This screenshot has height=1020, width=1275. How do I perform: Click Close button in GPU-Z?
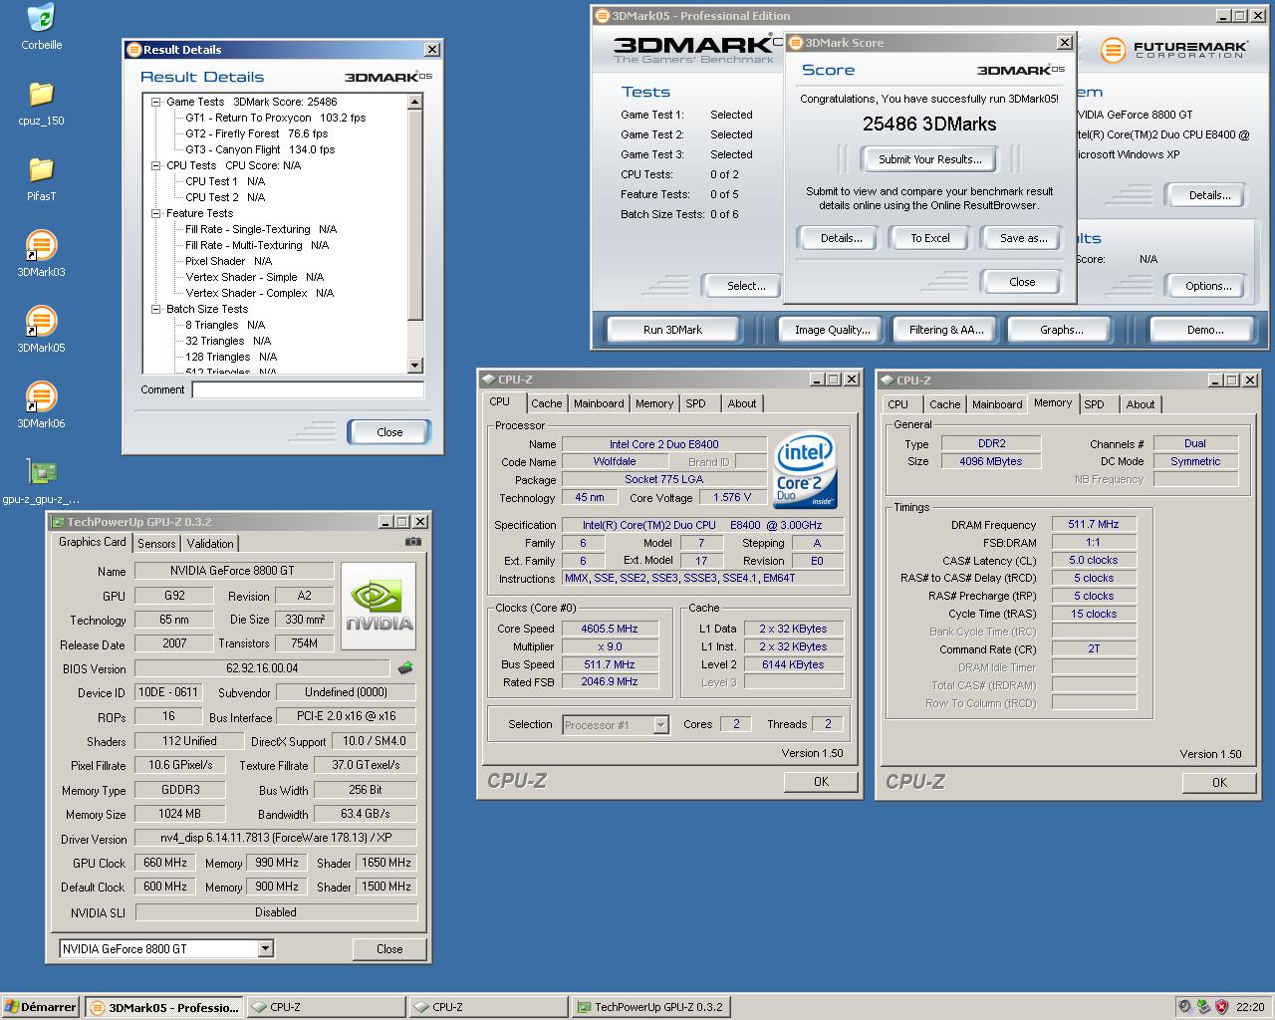pyautogui.click(x=389, y=949)
